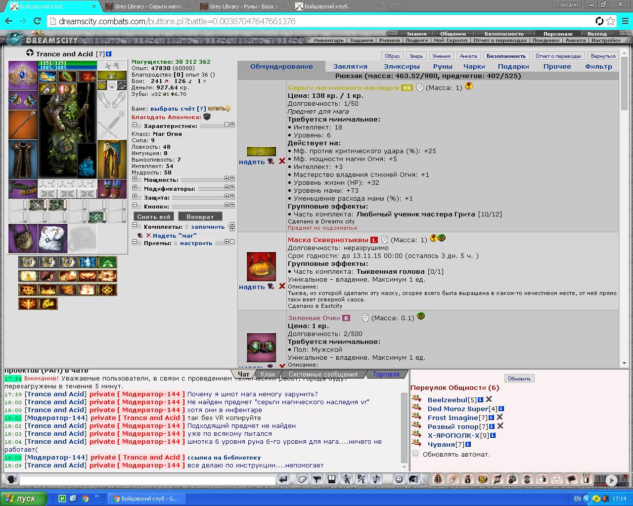Toggle the Обновлять автомат. checkbox
The width and height of the screenshot is (633, 506).
click(x=415, y=454)
